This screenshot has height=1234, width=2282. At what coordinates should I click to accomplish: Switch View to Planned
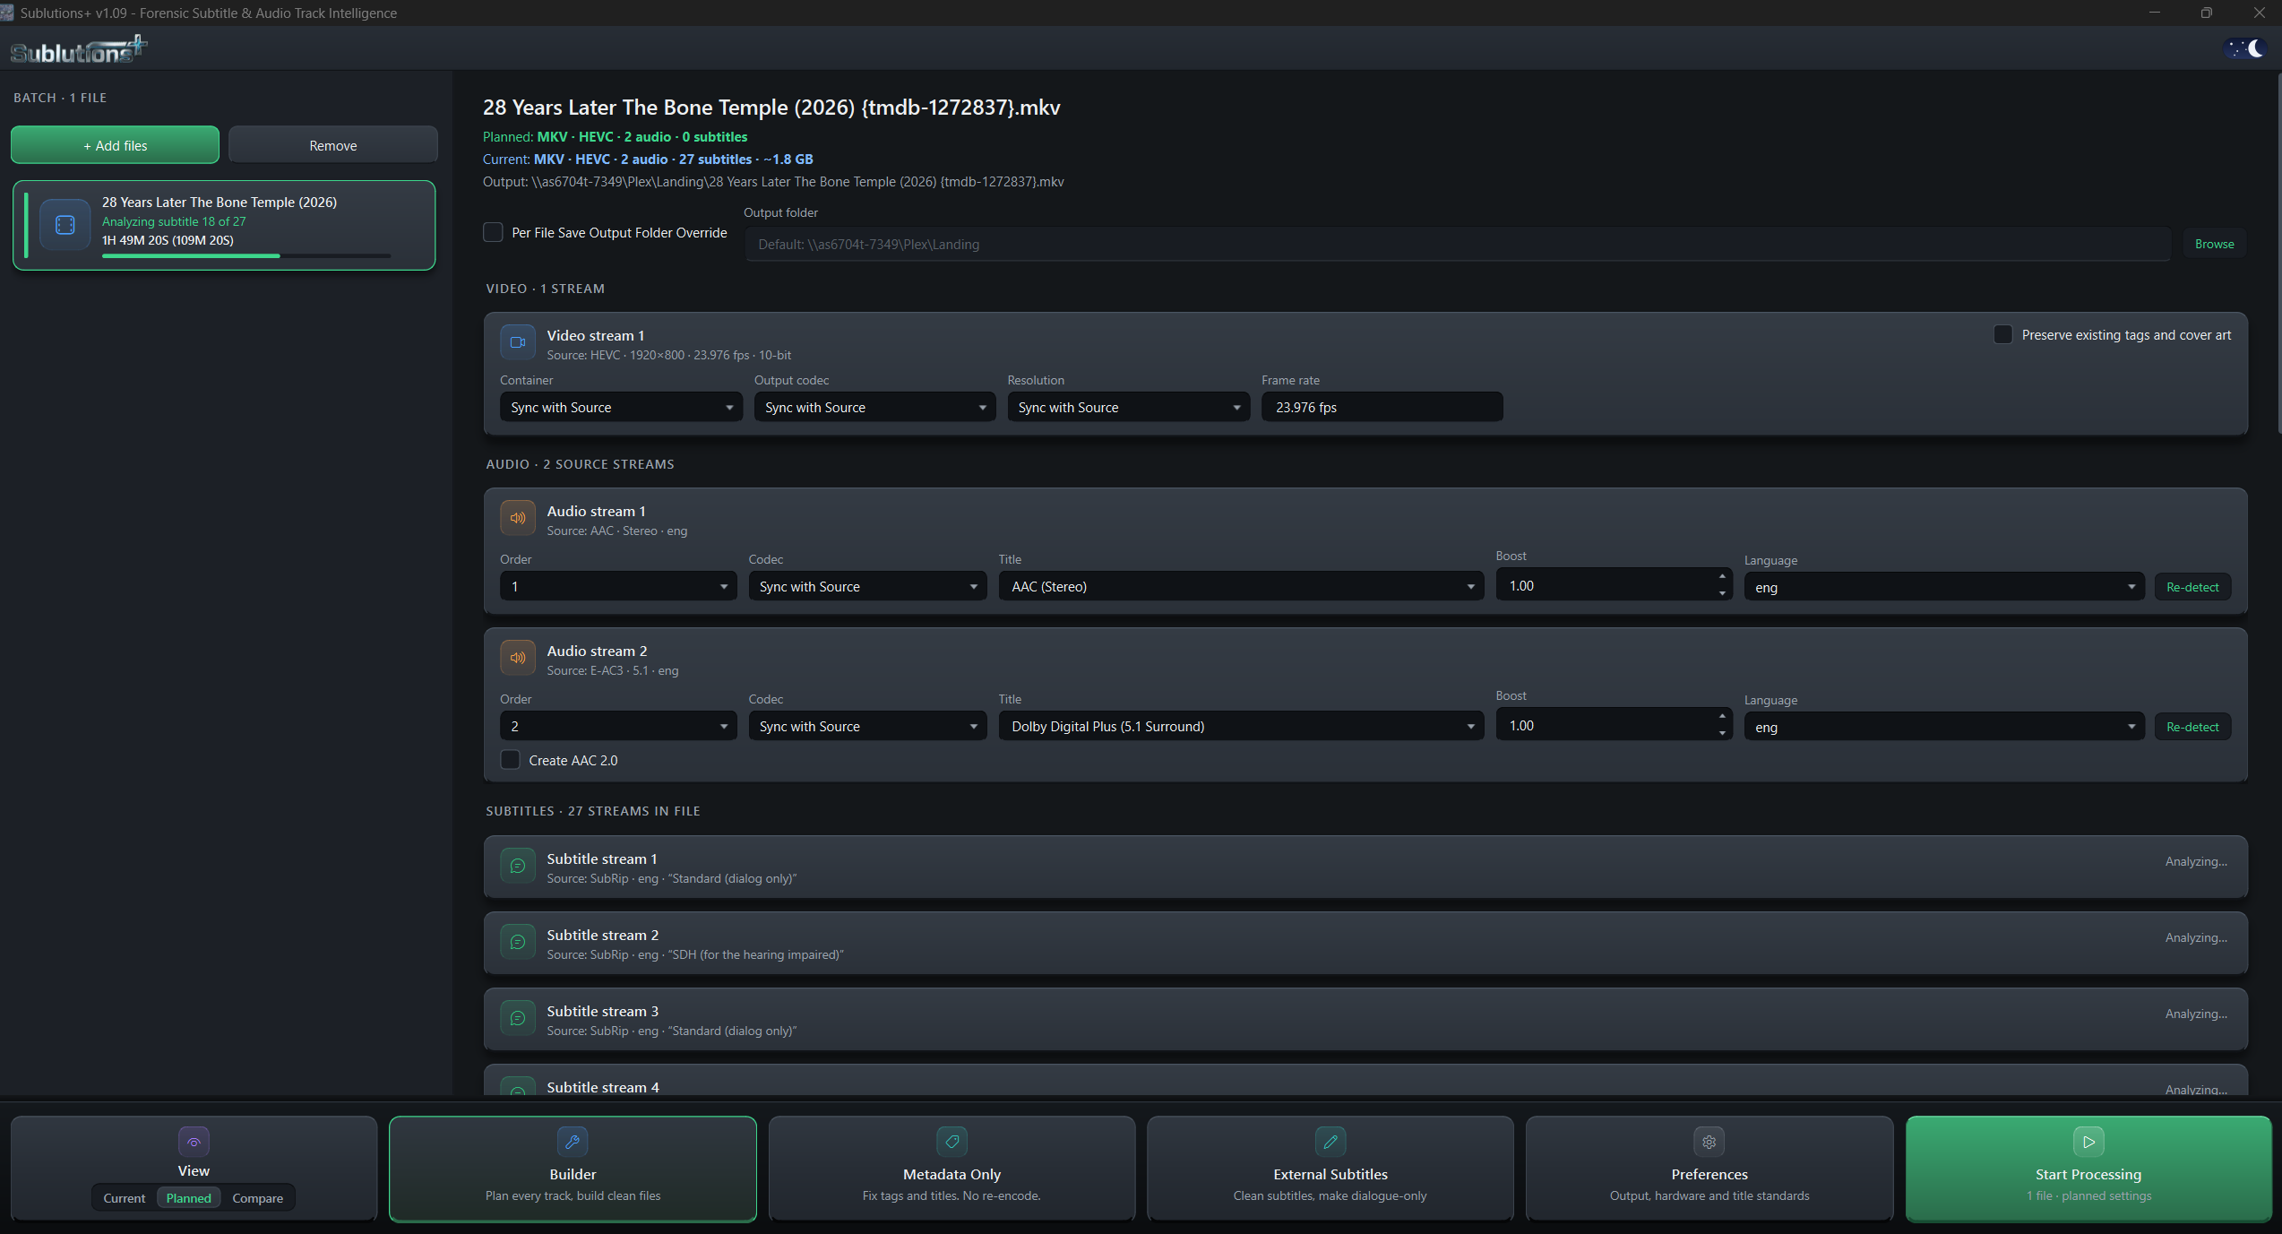[188, 1198]
